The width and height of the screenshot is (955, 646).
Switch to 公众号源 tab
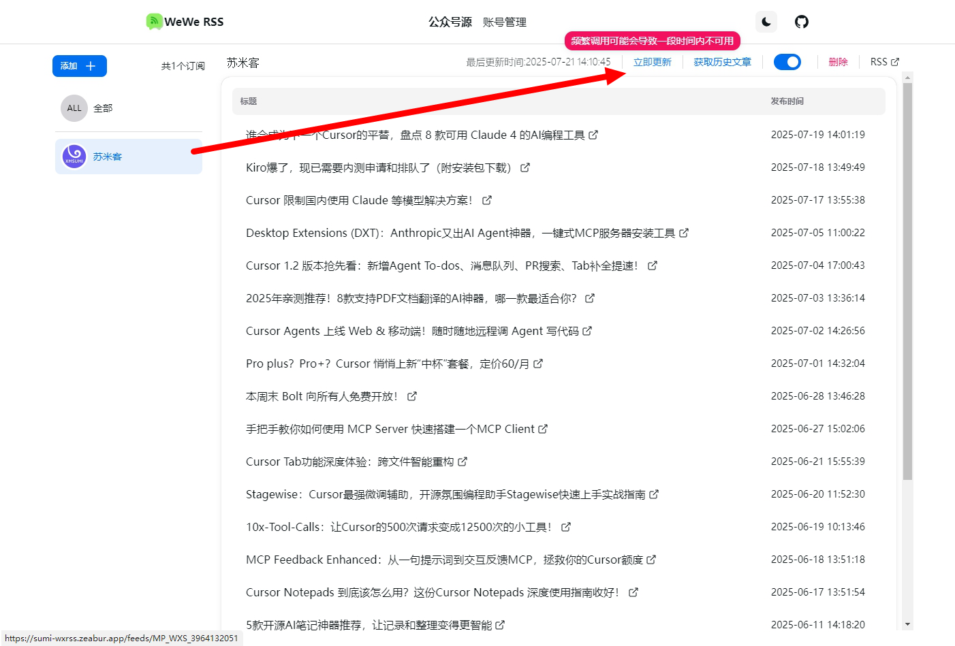point(450,22)
